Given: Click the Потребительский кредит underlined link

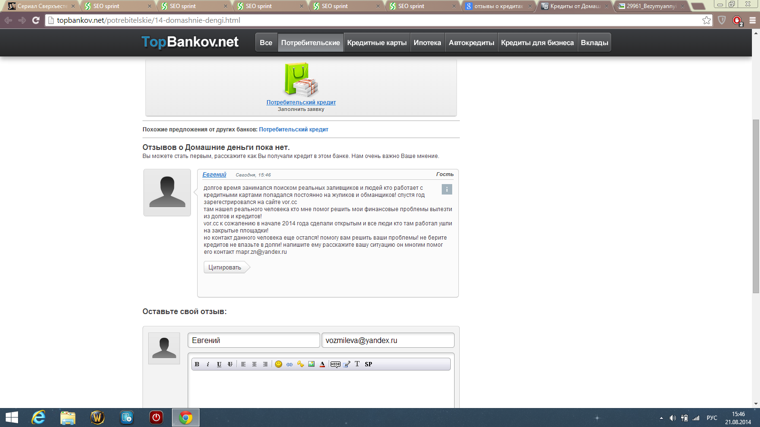Looking at the screenshot, I should pos(301,102).
